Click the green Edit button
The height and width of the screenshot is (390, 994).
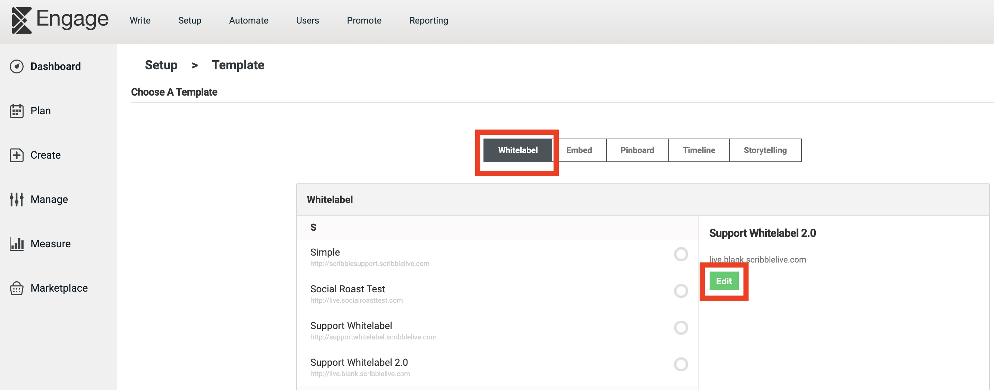click(723, 281)
